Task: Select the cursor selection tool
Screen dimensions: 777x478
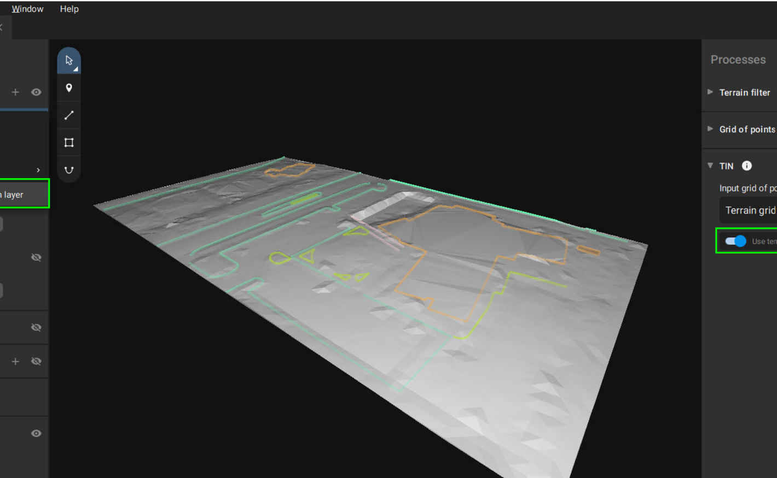Action: click(69, 61)
